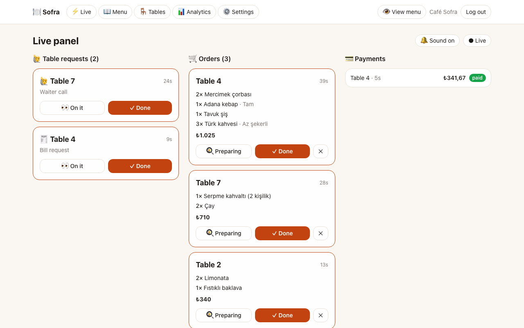The image size is (524, 328).
Task: Mark Table 7 order as Done
Action: 282,233
